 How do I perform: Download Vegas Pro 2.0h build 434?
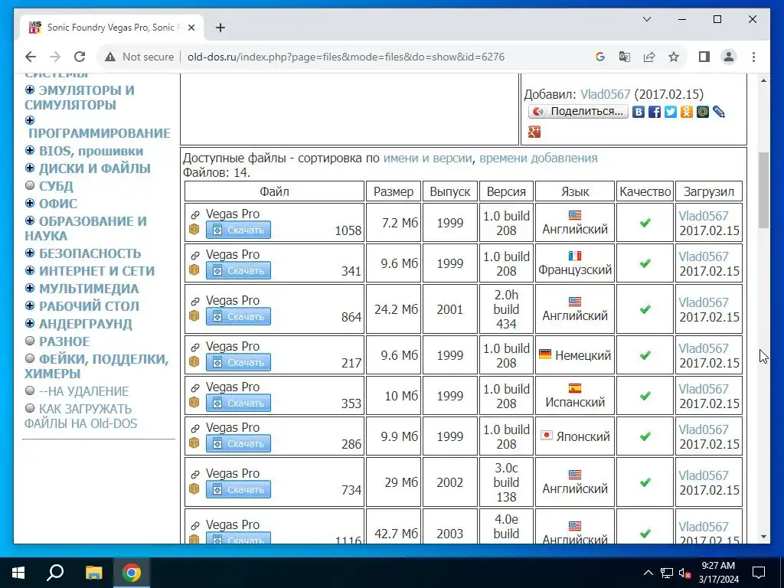click(239, 316)
